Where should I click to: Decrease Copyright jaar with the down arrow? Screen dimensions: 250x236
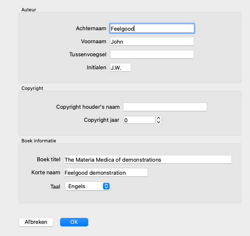pyautogui.click(x=158, y=122)
